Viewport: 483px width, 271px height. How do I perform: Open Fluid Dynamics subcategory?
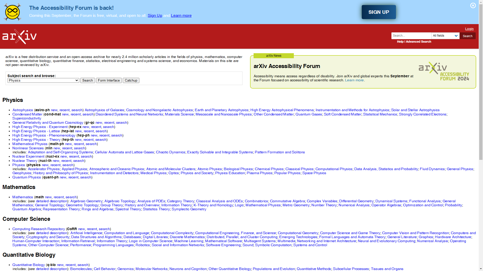pos(432,169)
